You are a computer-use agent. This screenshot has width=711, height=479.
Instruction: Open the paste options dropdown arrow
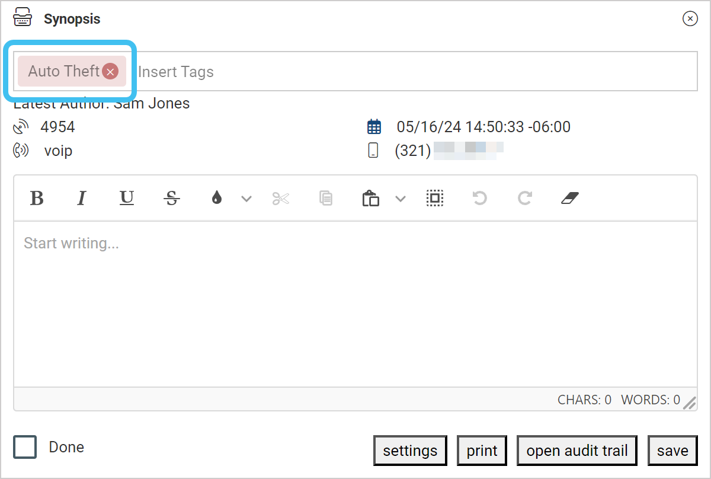coord(401,199)
